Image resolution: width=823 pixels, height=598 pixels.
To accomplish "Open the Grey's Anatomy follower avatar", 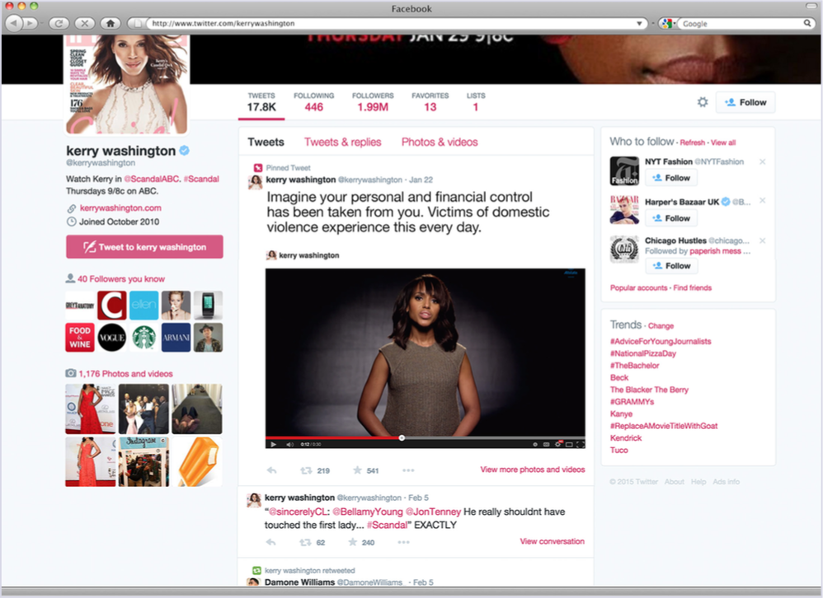I will click(80, 305).
